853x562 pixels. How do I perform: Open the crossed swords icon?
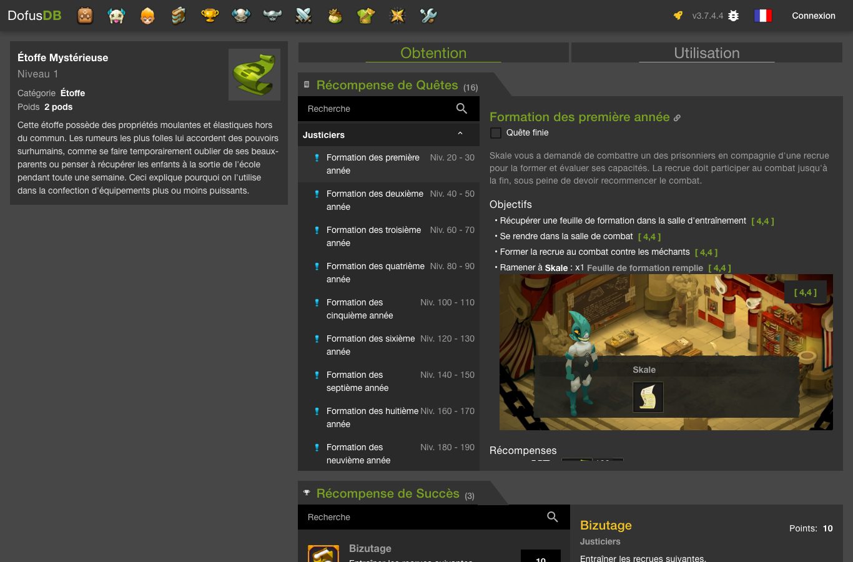tap(303, 16)
